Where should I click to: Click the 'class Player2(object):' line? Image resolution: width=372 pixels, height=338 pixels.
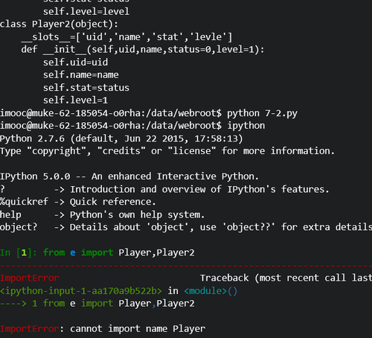point(59,24)
